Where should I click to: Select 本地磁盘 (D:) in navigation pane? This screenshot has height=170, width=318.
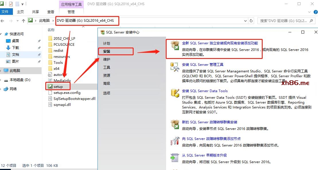[20, 80]
